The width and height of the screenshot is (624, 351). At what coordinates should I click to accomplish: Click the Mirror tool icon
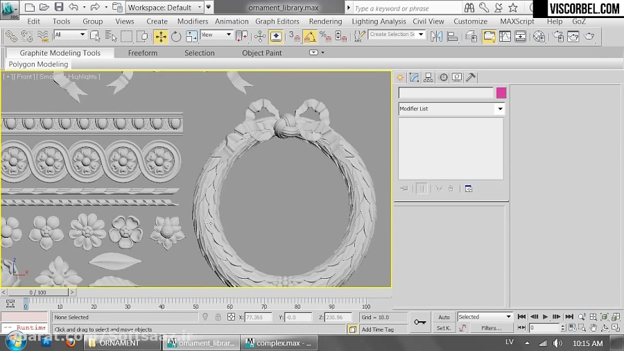point(436,36)
